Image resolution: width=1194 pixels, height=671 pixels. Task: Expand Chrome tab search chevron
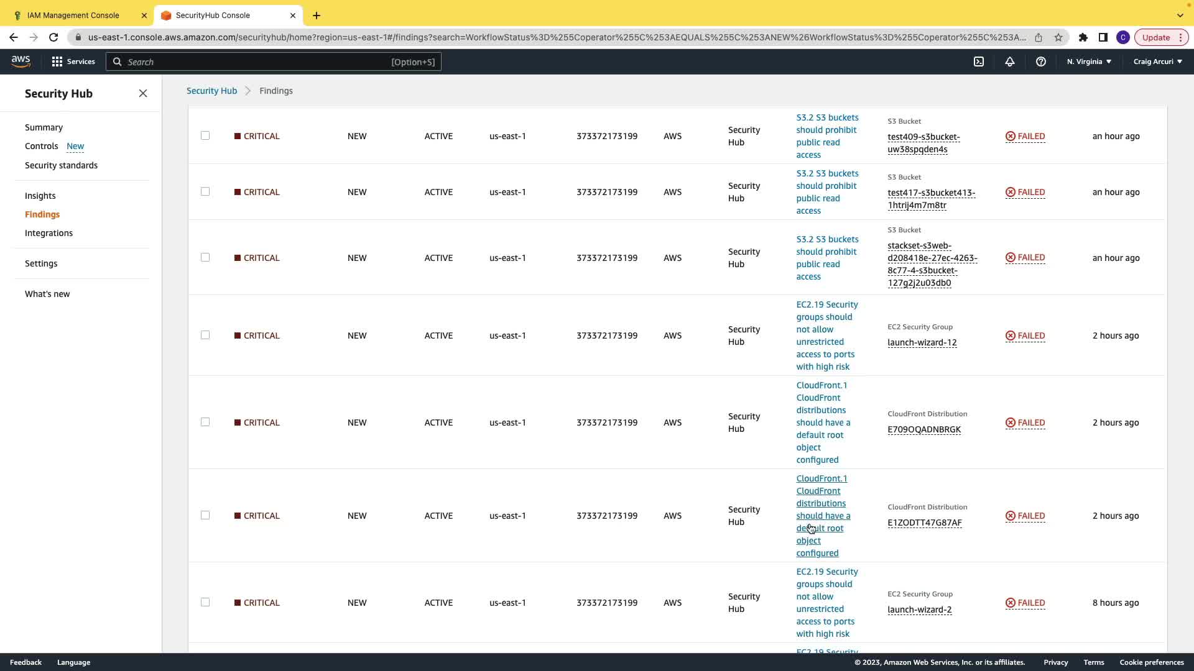coord(1180,15)
